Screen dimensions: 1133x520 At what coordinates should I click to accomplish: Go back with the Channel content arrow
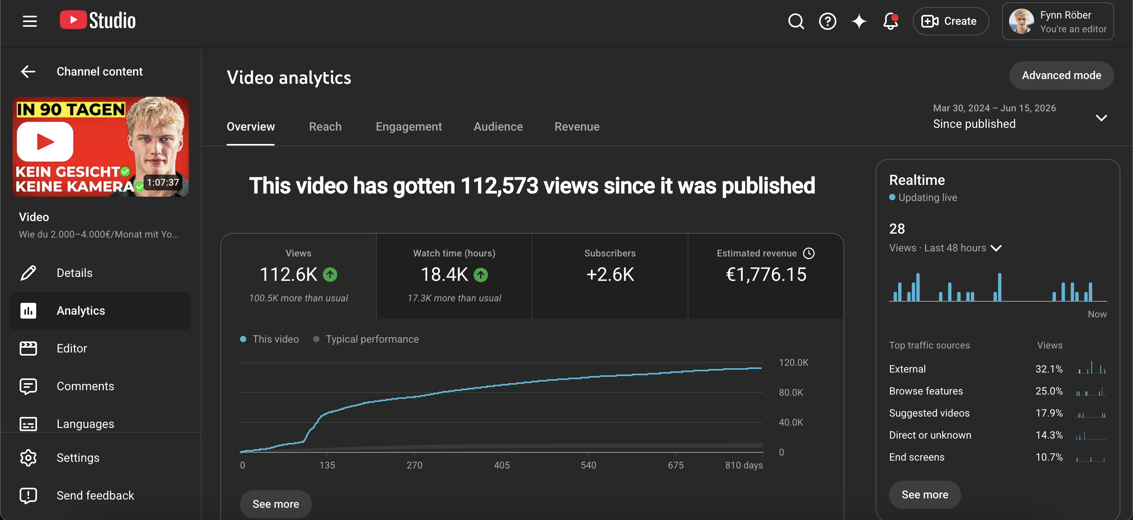[x=28, y=71]
